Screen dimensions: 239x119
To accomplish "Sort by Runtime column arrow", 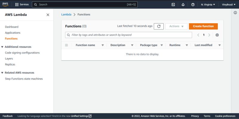I will coord(187,45).
